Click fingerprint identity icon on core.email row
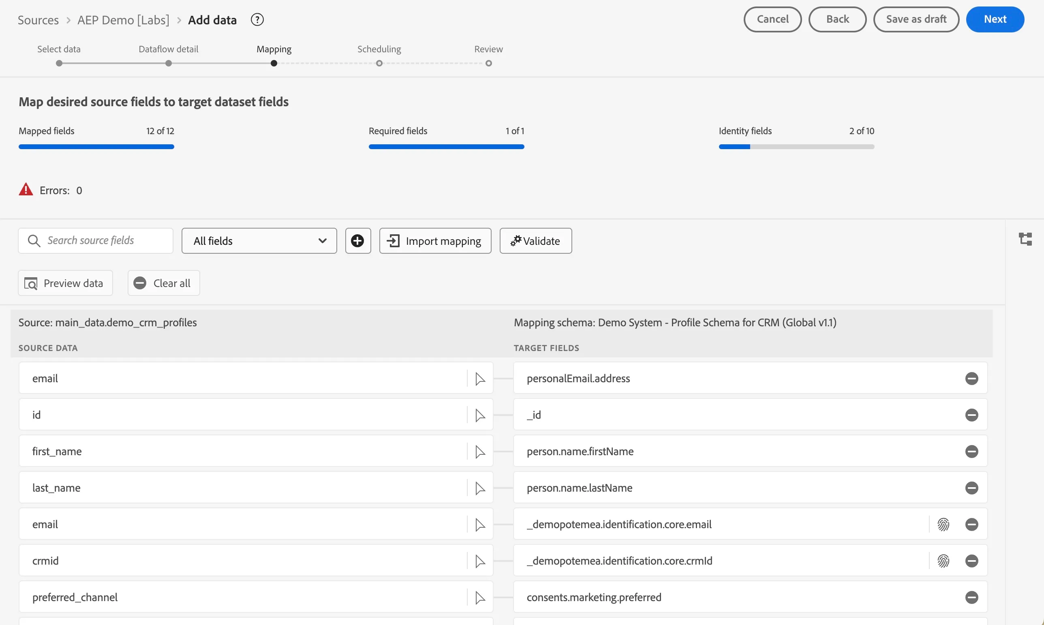The height and width of the screenshot is (625, 1044). click(x=943, y=525)
